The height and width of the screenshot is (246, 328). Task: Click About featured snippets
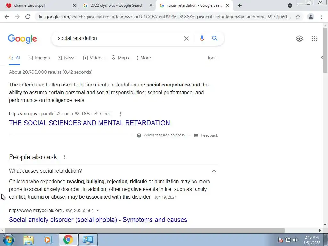pyautogui.click(x=164, y=135)
